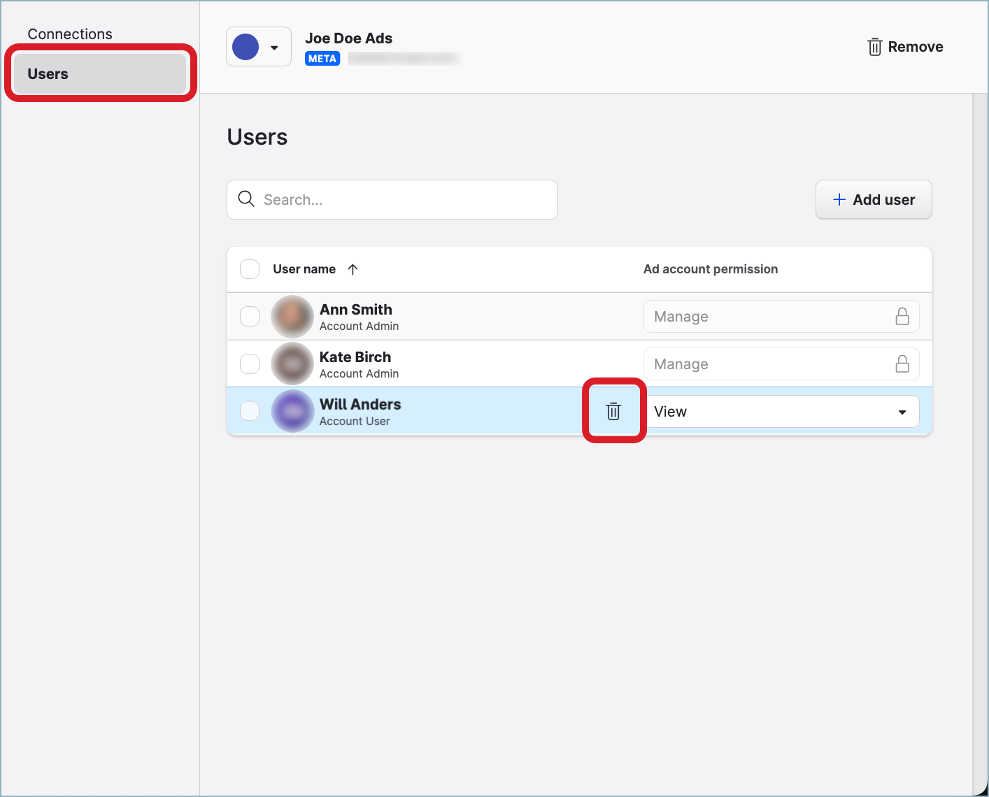The height and width of the screenshot is (797, 989).
Task: Click the lock icon on Kate Birch's permission
Action: tap(902, 364)
